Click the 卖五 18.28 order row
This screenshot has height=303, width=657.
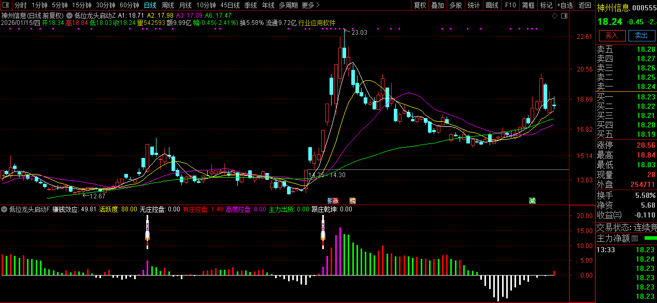626,50
